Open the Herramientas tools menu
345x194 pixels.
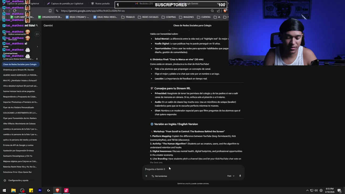coord(159,176)
